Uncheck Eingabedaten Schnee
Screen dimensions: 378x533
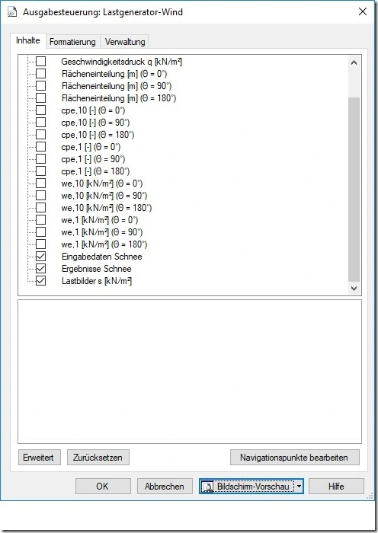pos(41,257)
